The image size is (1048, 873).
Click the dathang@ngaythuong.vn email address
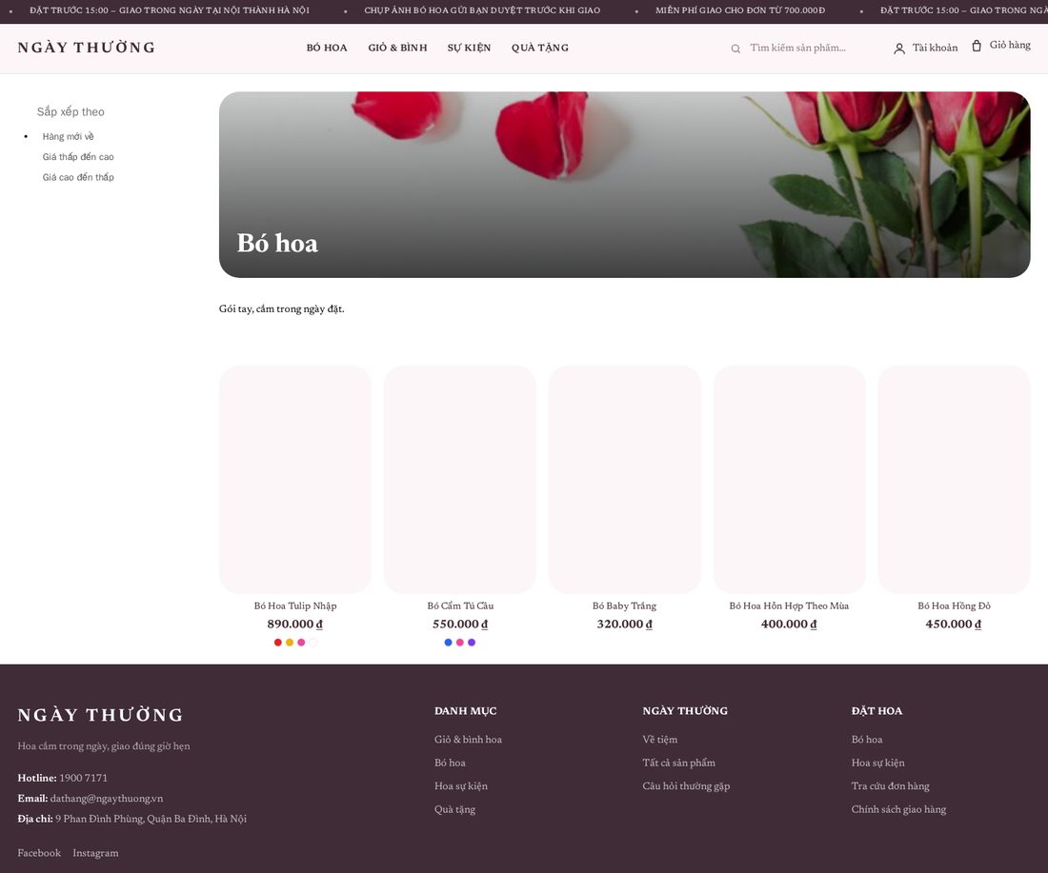coord(107,799)
